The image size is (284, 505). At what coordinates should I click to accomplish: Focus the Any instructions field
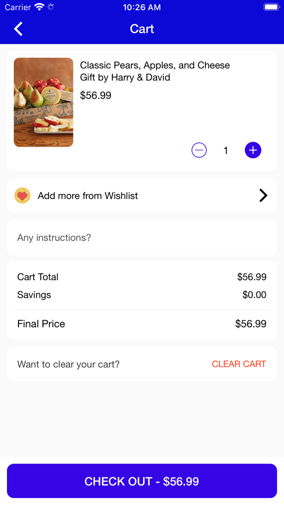click(142, 237)
